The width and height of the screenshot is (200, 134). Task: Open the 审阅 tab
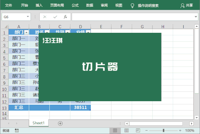tap(104, 5)
